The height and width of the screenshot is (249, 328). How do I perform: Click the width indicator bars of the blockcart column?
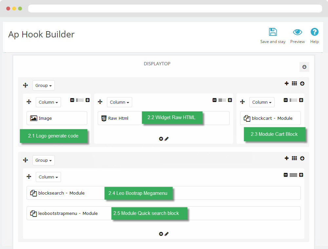click(x=293, y=100)
